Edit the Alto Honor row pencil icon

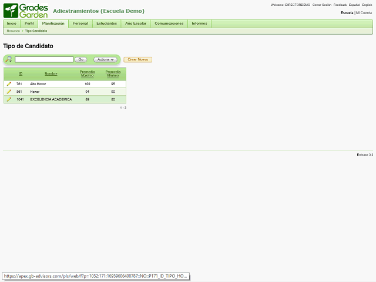pos(9,84)
